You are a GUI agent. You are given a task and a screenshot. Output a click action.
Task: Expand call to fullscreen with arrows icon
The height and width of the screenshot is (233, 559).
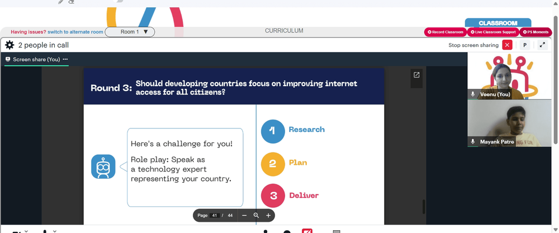542,45
